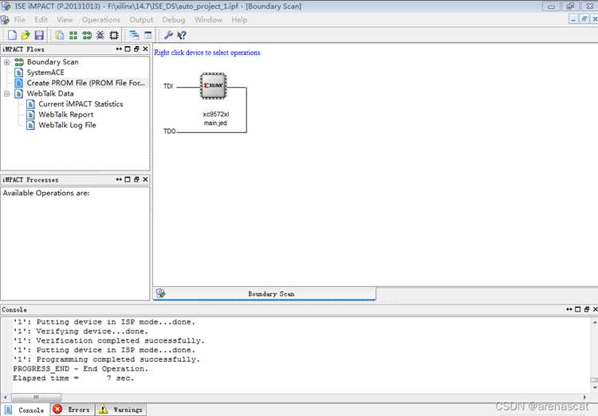This screenshot has width=598, height=416.
Task: Click the blue bug debug toolbar icon
Action: point(100,35)
